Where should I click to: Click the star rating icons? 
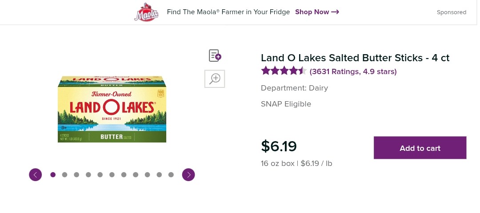[284, 71]
